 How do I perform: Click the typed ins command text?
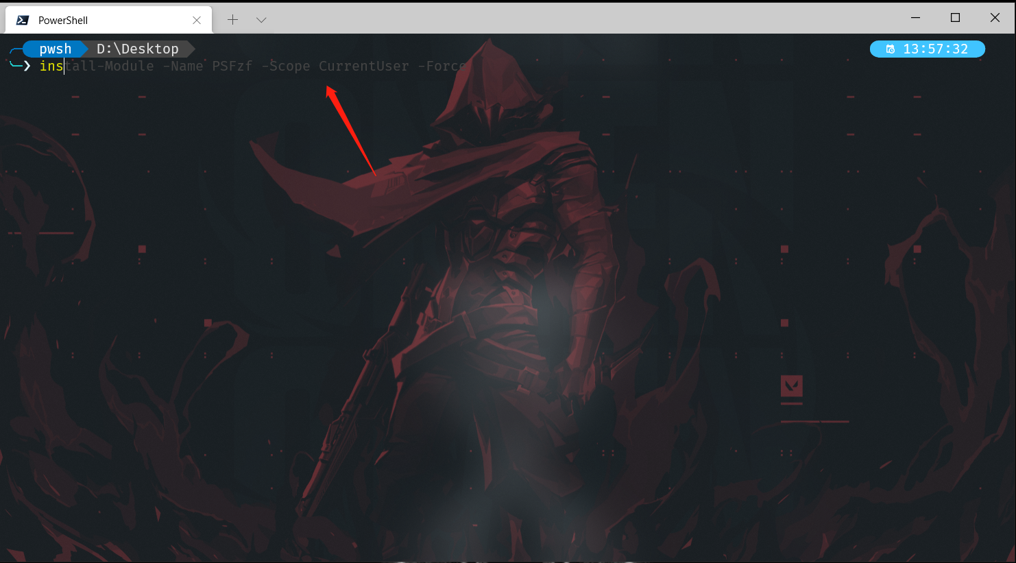point(50,66)
